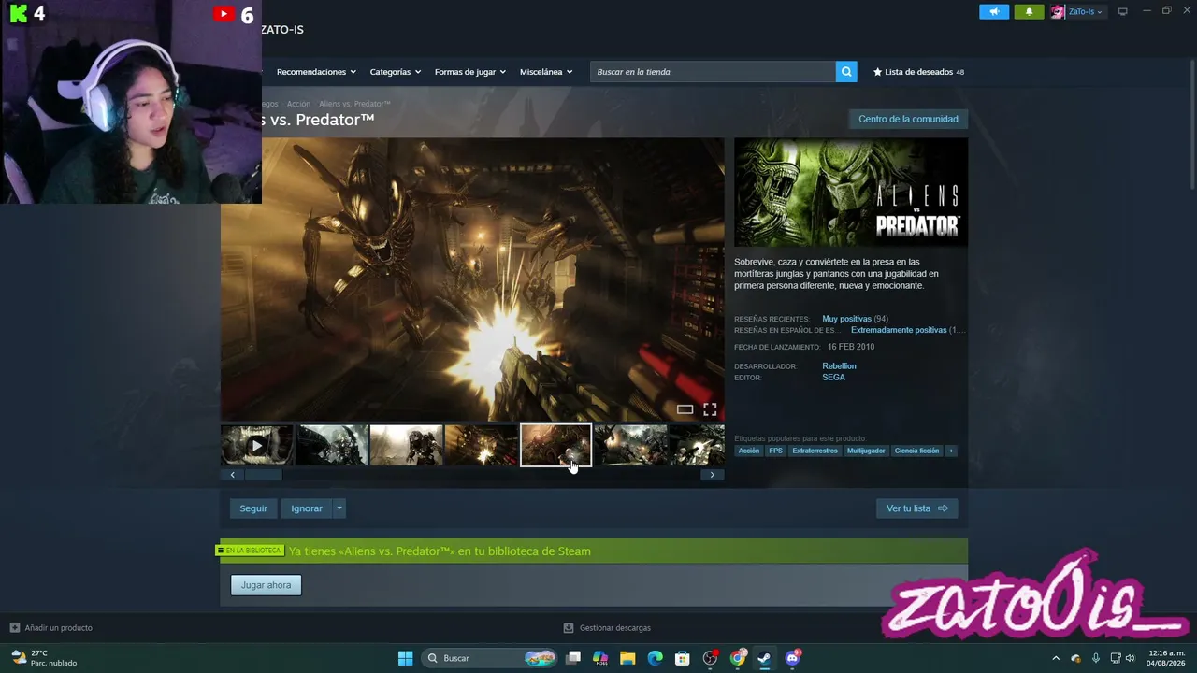Open Microsoft Edge from the taskbar
The width and height of the screenshot is (1197, 673).
pos(655,658)
